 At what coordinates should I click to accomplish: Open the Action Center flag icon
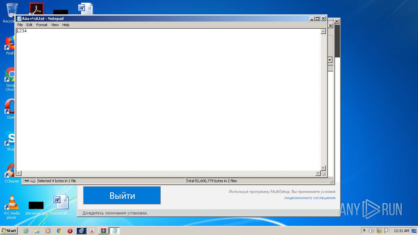point(387,231)
